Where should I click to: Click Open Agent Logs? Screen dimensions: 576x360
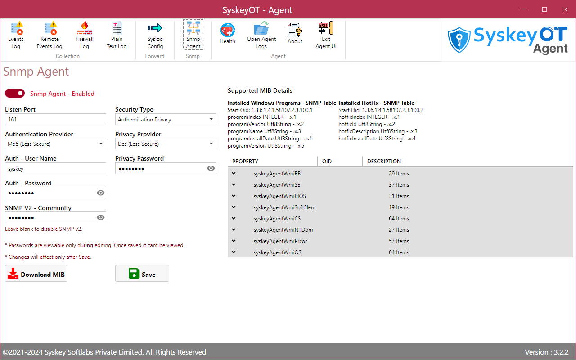pyautogui.click(x=261, y=34)
